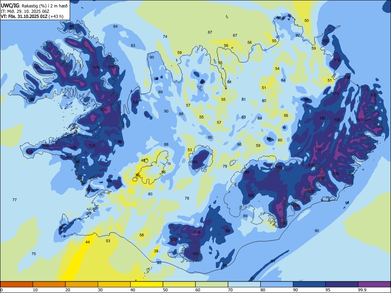Click the map value '92'
Image resolution: width=391 pixels, height=293 pixels.
(298, 36)
